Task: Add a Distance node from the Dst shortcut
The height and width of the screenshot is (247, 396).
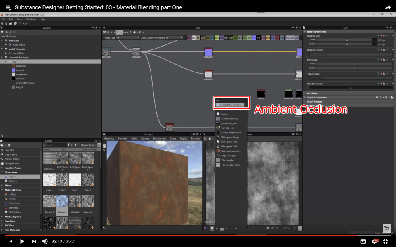Action: coord(217,37)
